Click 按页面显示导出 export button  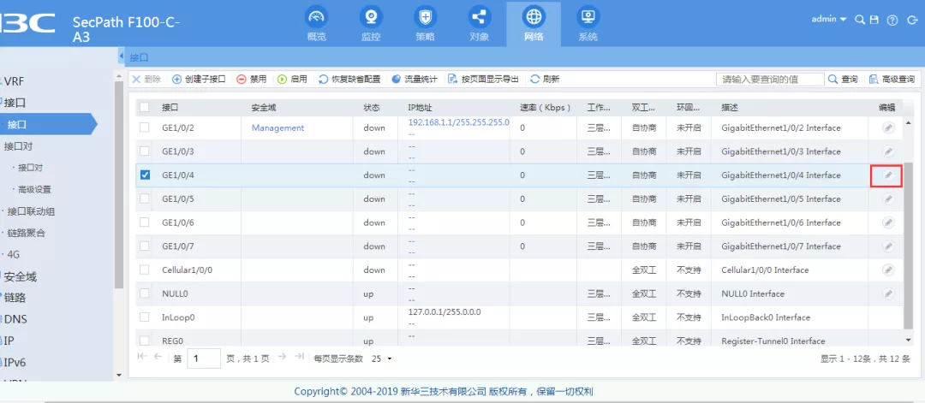coord(483,79)
